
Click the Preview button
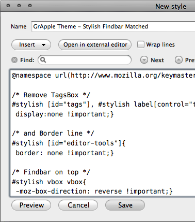point(31,205)
